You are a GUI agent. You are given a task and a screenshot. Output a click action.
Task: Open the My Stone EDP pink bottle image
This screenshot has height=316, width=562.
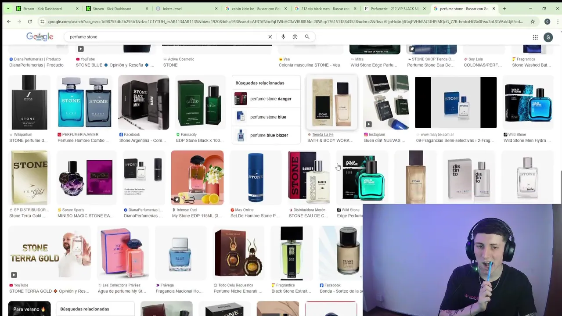click(x=197, y=178)
